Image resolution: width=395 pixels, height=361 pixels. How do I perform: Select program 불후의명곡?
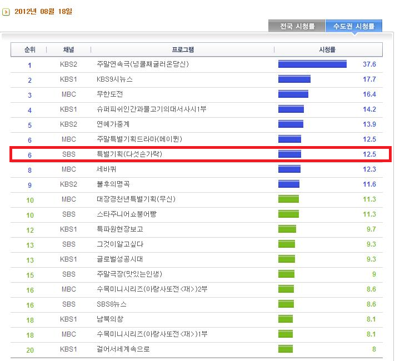[x=113, y=184]
